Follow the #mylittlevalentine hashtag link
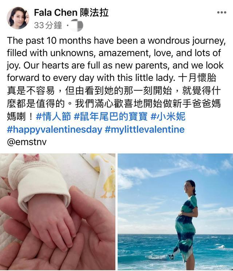Screen dimensions: 233x271 pyautogui.click(x=145, y=129)
